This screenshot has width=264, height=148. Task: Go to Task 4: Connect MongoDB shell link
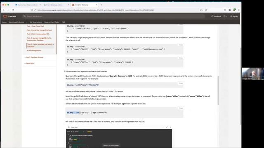tap(39, 39)
